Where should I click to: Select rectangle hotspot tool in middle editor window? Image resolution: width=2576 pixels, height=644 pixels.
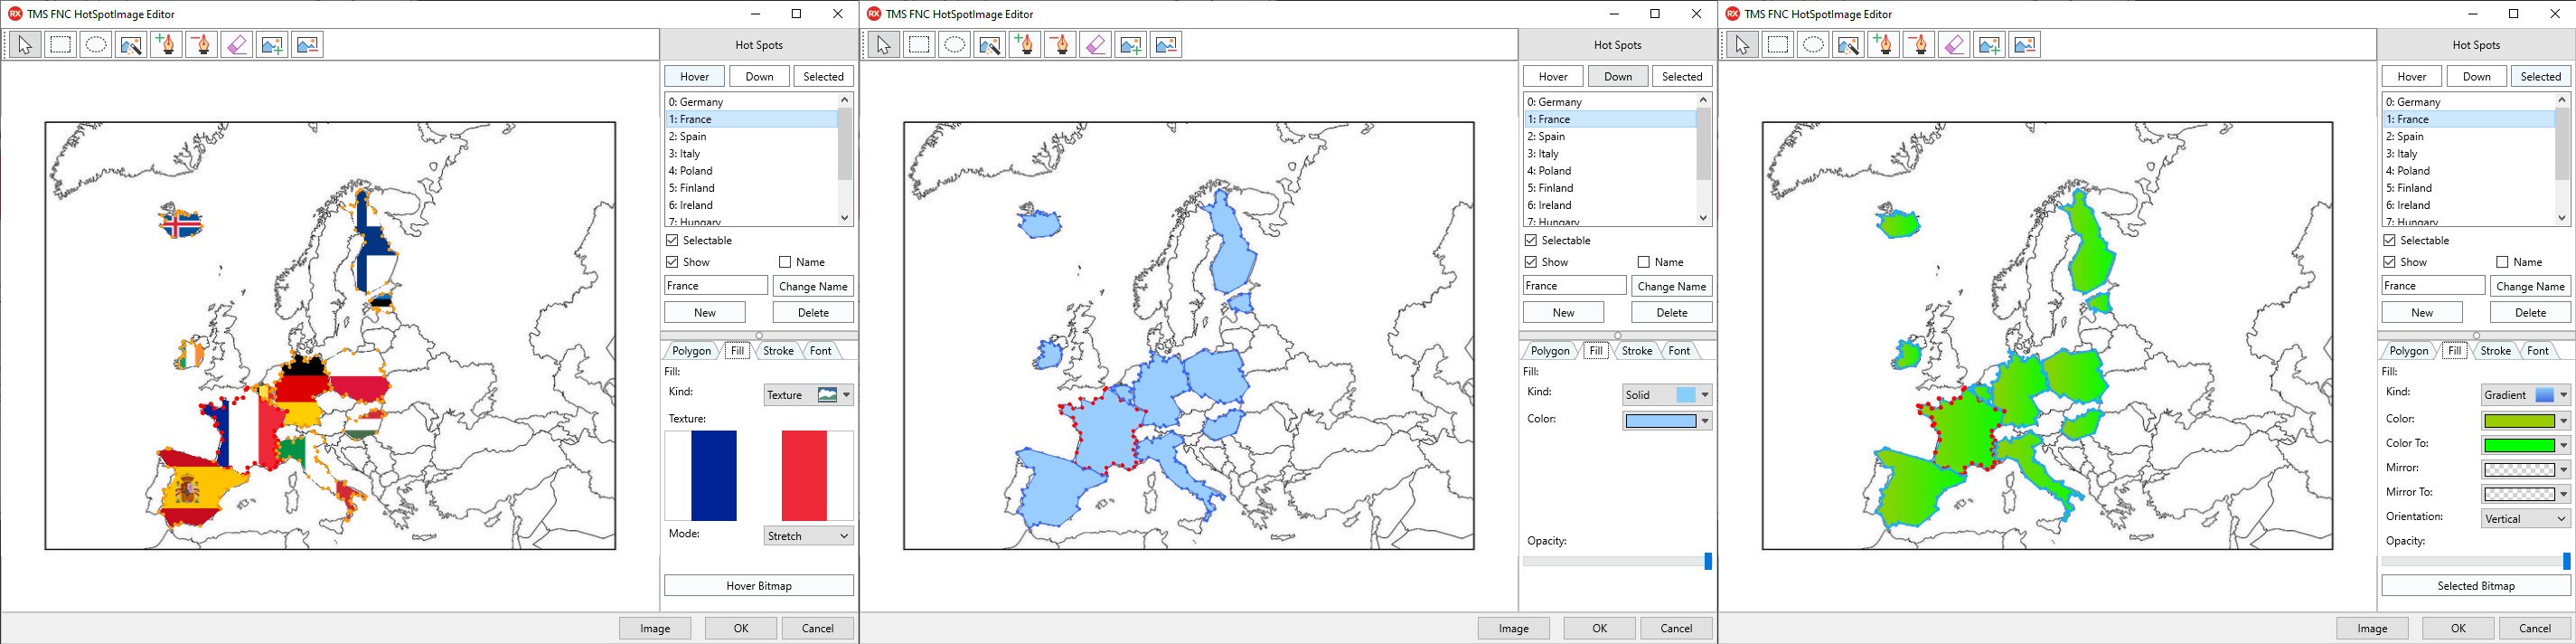[919, 45]
